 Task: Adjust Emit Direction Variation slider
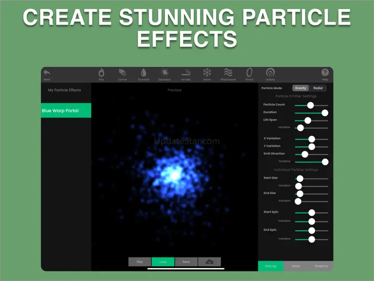click(x=311, y=162)
